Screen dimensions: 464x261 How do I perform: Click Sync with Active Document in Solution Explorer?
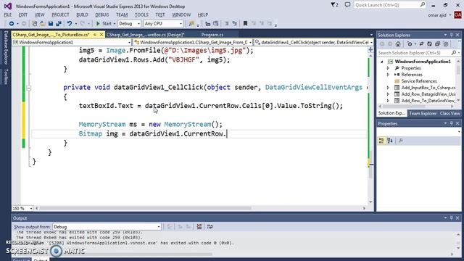(x=421, y=43)
